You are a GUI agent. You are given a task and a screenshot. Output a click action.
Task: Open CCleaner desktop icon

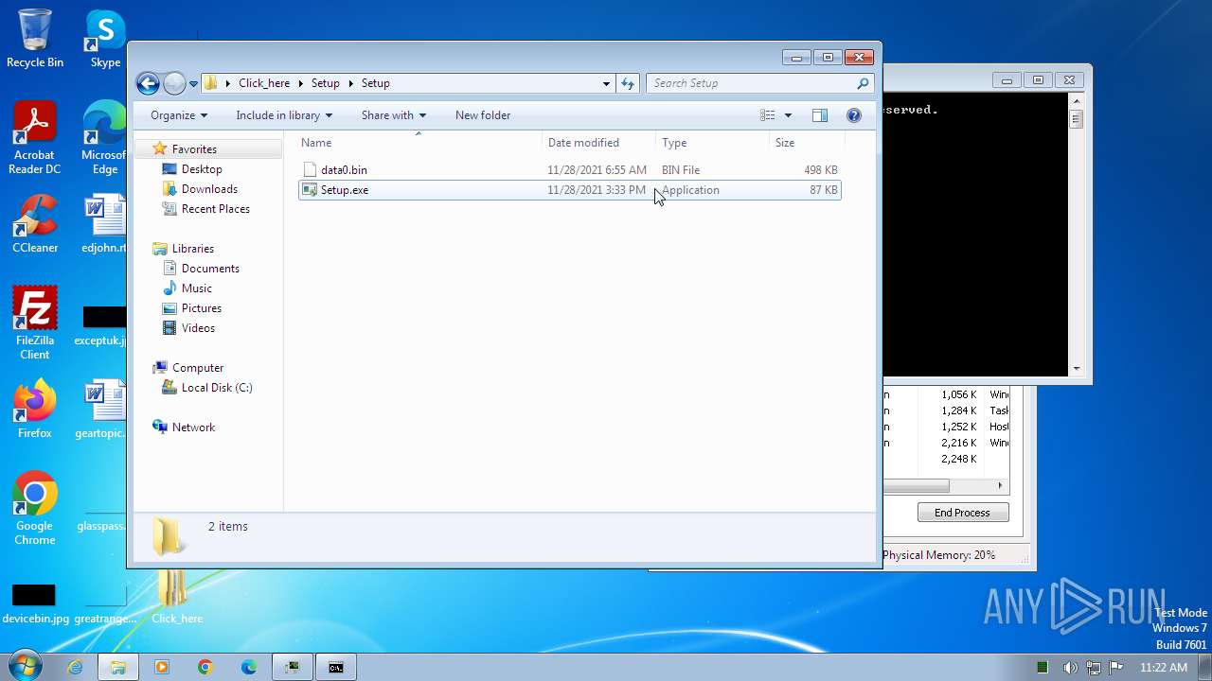coord(35,224)
